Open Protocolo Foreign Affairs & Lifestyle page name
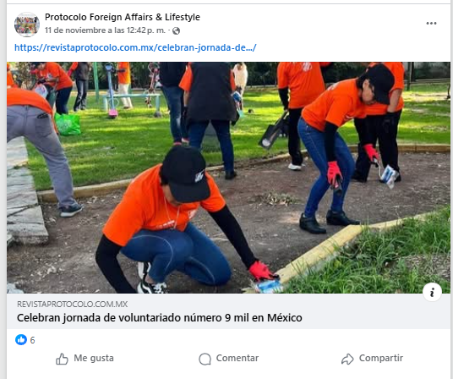453x379 pixels. pos(123,17)
